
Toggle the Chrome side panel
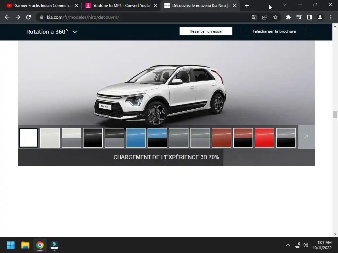click(310, 17)
